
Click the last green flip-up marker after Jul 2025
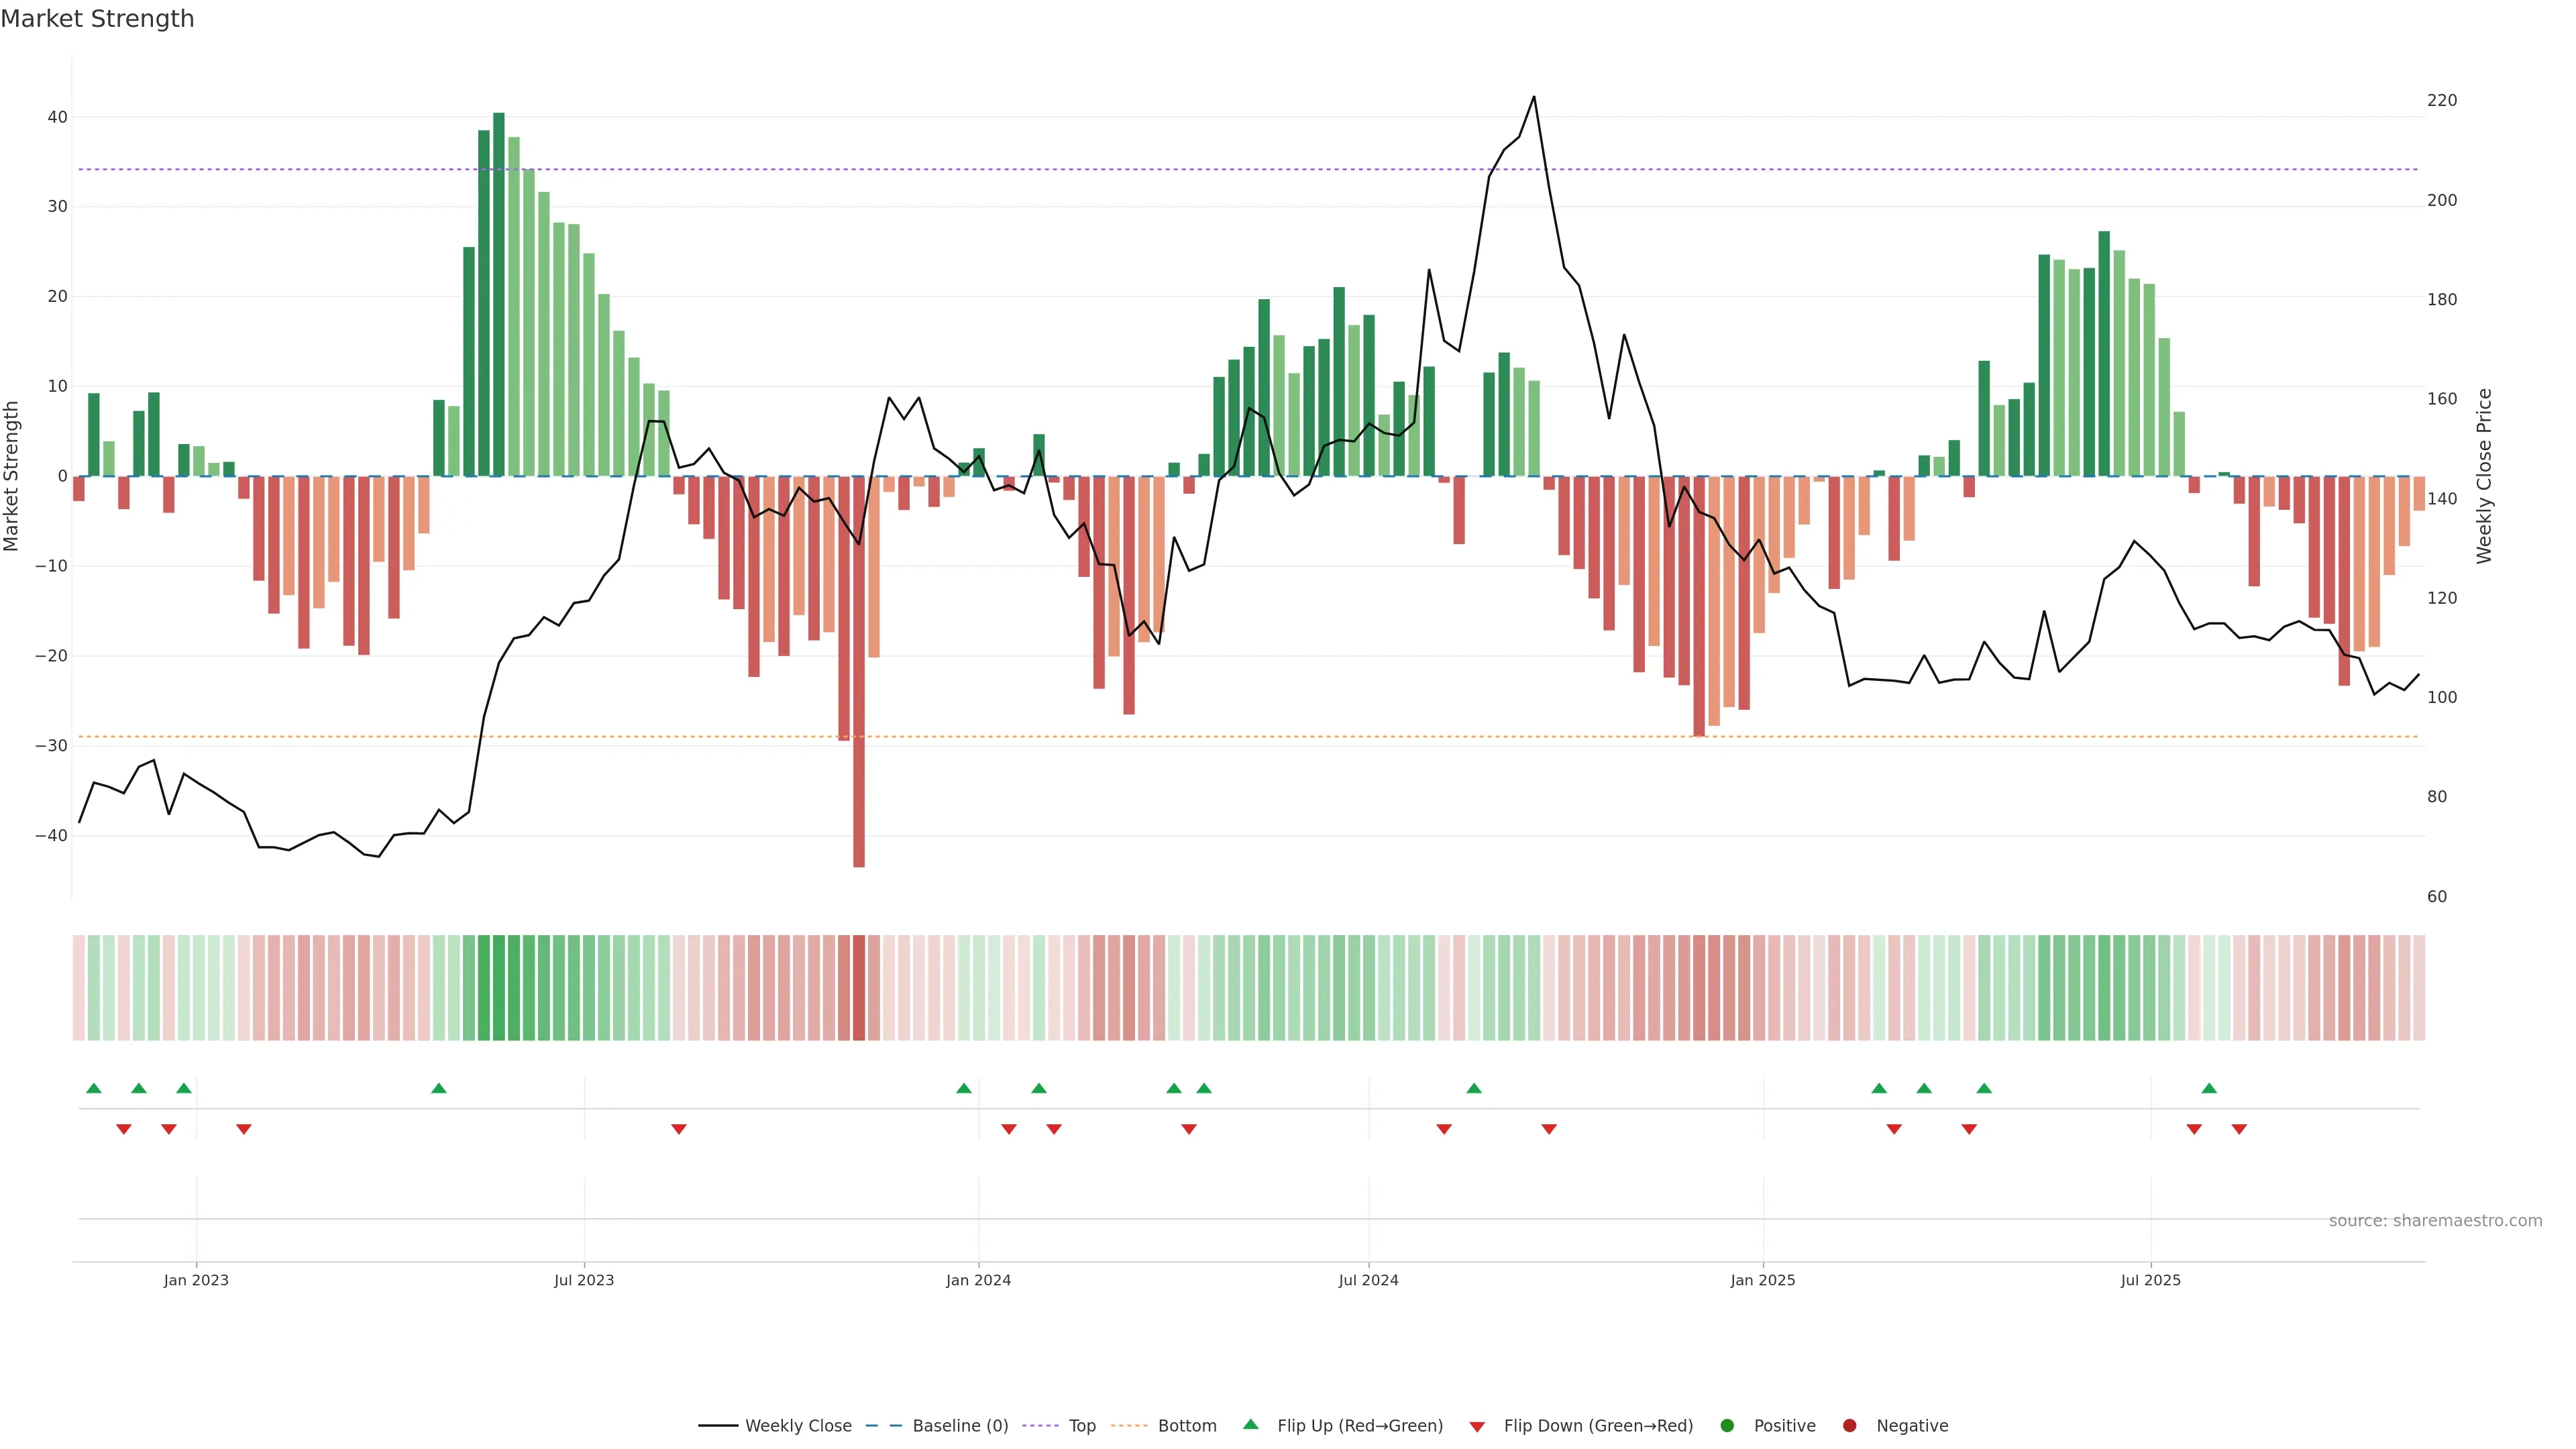tap(2209, 1088)
